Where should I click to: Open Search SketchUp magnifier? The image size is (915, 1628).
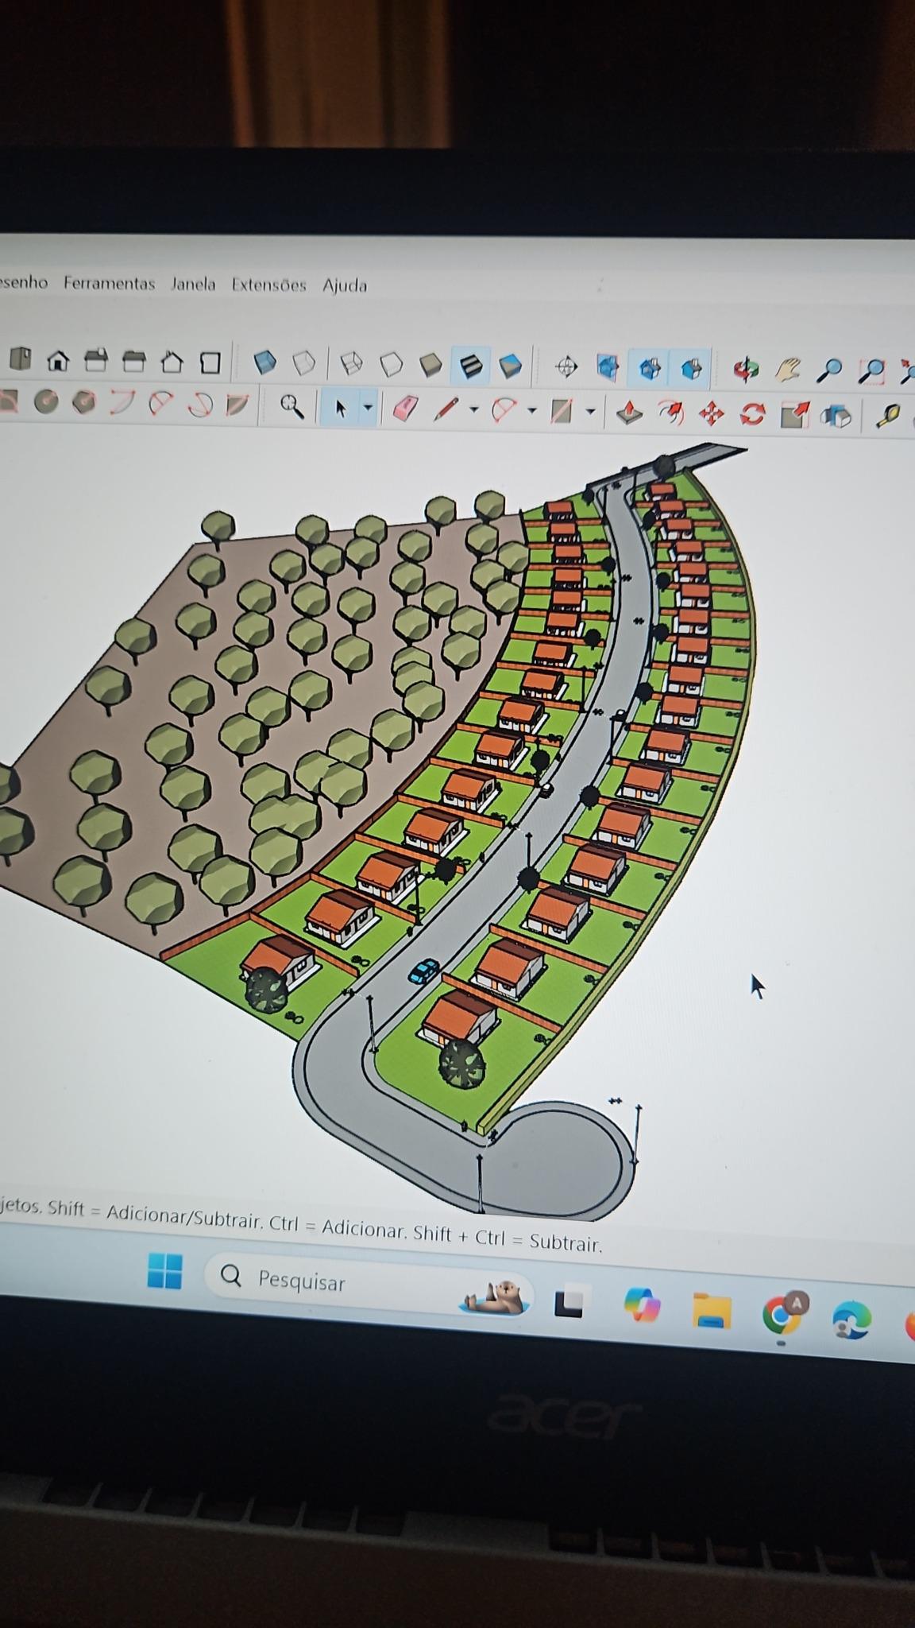292,407
